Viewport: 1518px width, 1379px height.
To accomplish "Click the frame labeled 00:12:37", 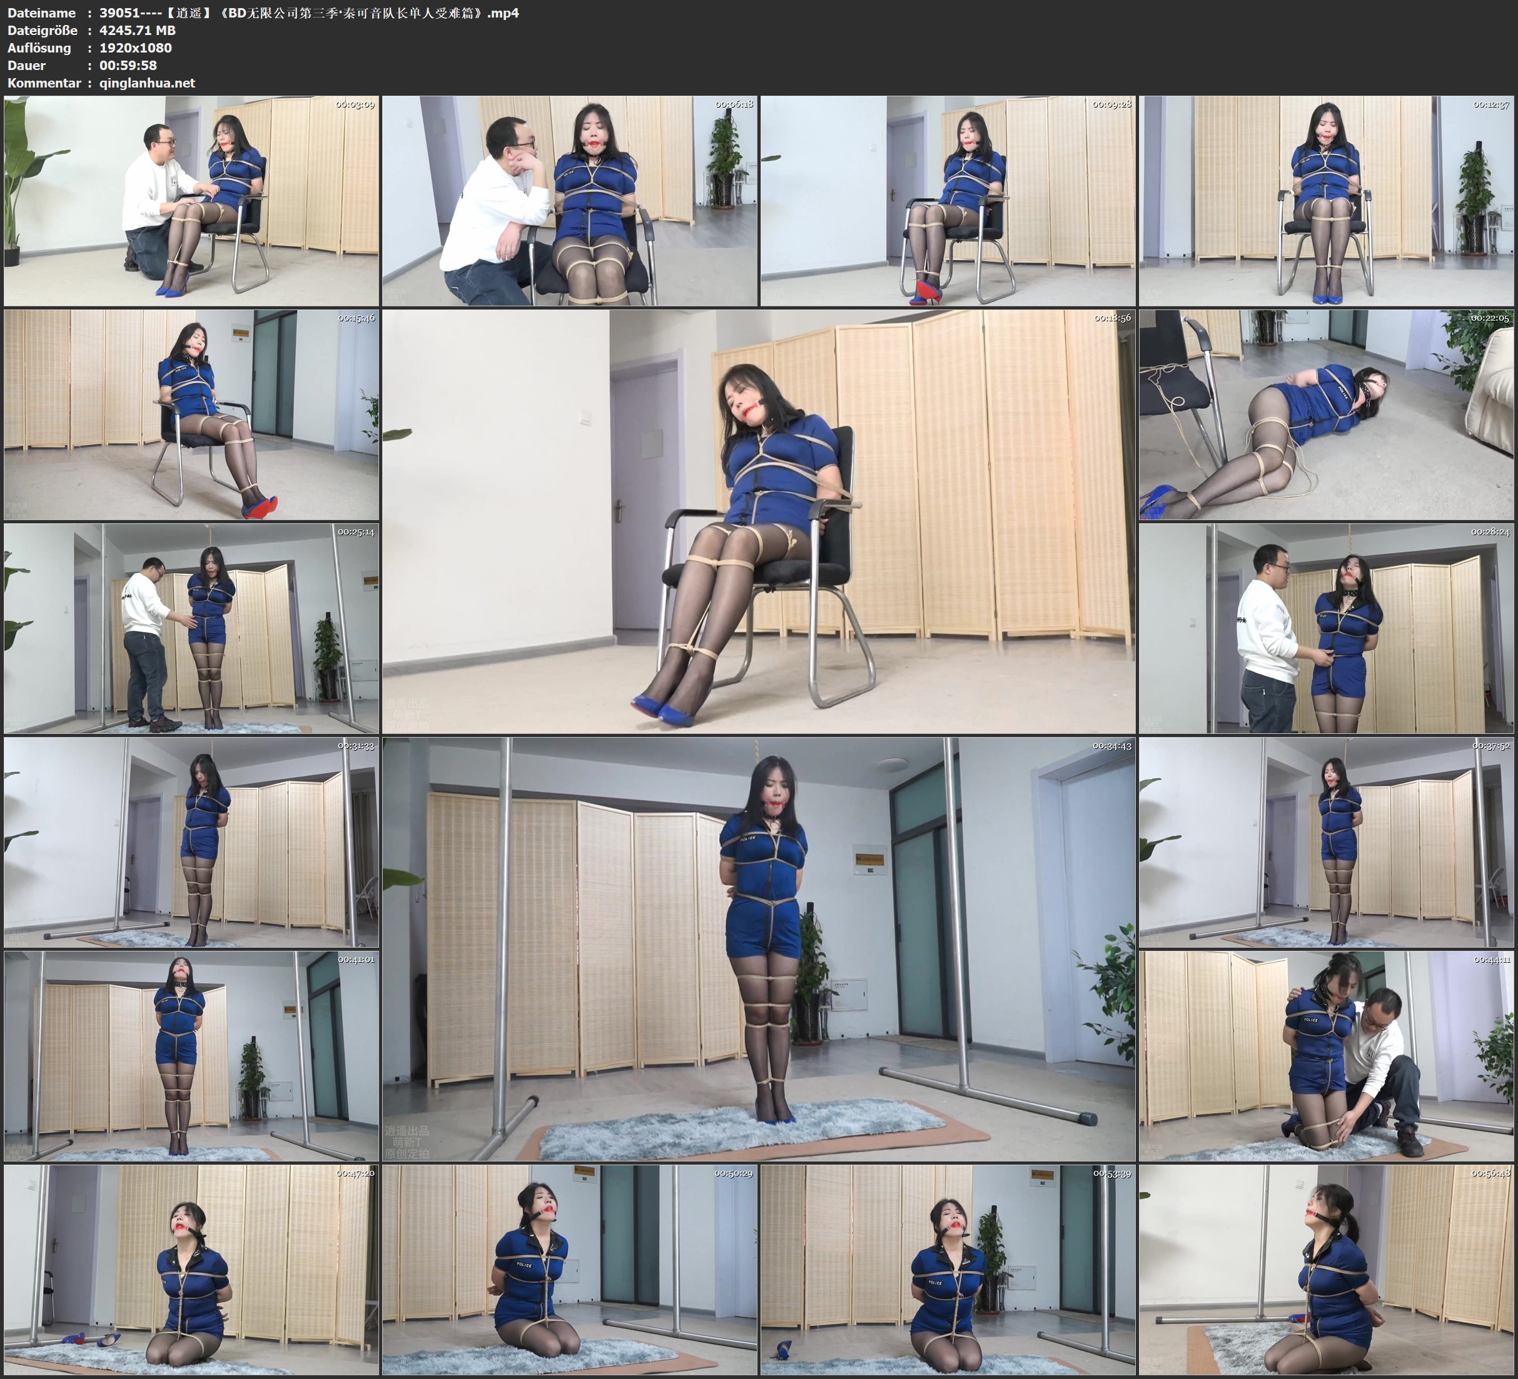I will pos(1326,200).
